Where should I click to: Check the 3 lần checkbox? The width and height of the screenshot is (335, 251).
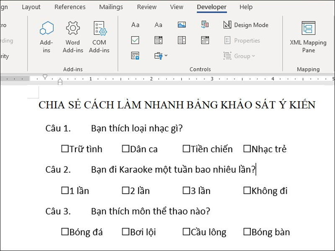click(186, 190)
